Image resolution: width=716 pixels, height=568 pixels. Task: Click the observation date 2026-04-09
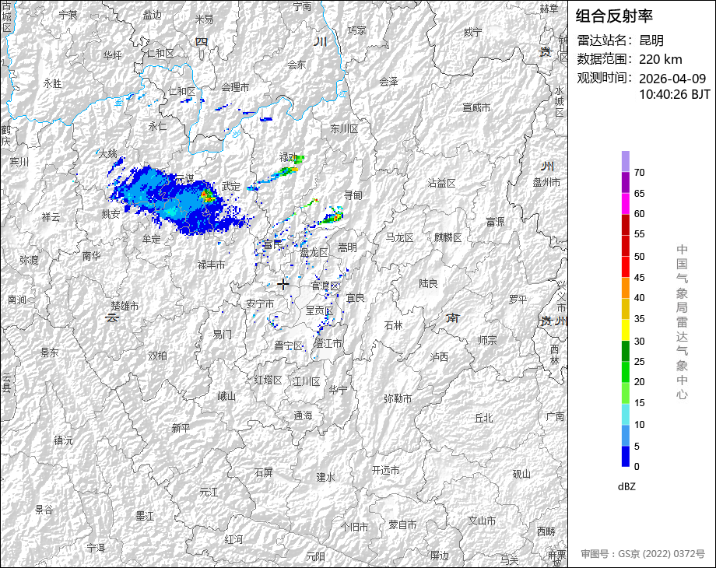tap(672, 79)
